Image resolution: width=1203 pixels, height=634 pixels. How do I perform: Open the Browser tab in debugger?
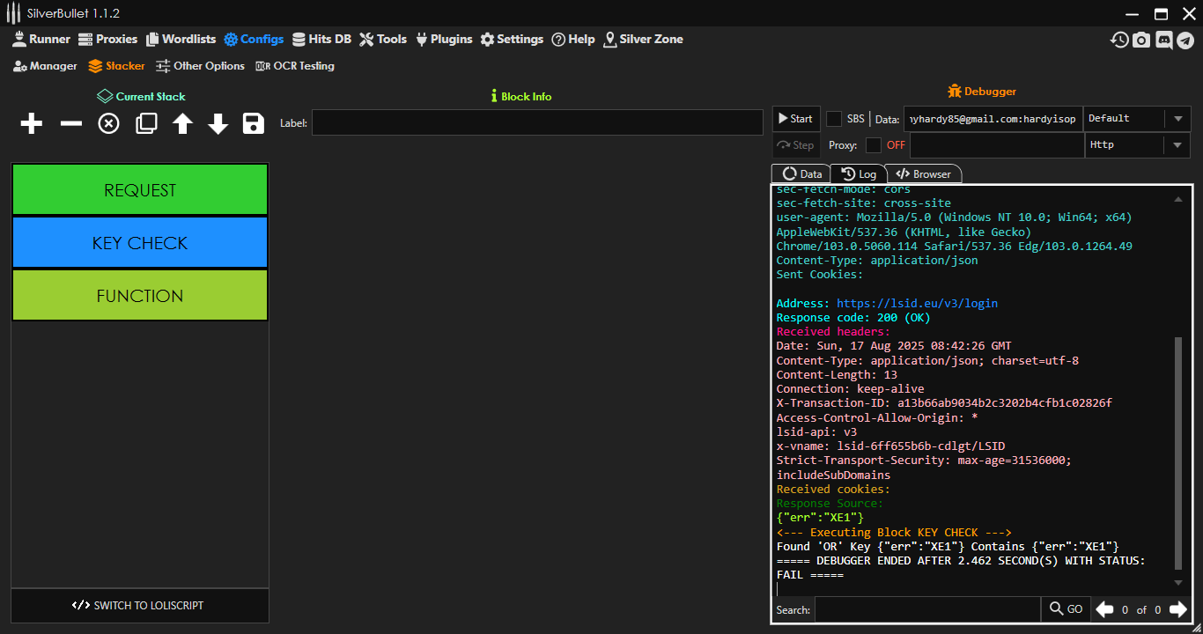(923, 174)
